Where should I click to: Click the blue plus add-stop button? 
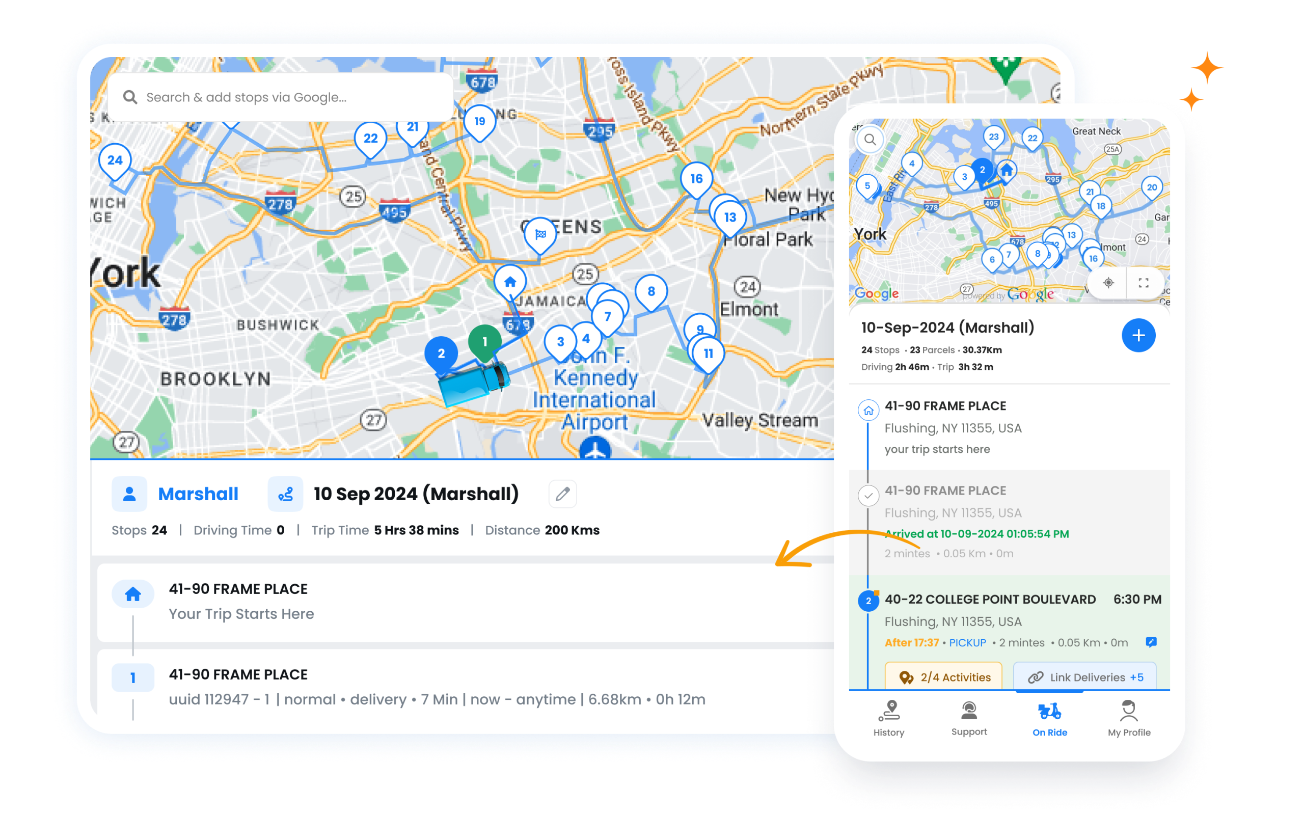coord(1138,335)
